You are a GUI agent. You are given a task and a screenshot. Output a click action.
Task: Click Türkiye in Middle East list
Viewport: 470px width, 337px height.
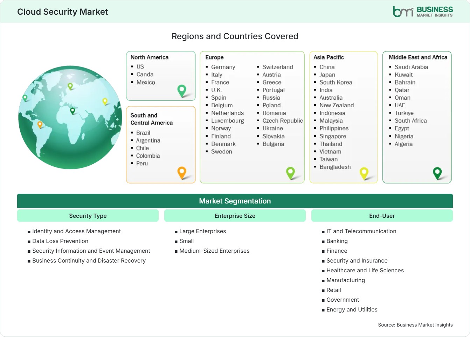coord(404,113)
